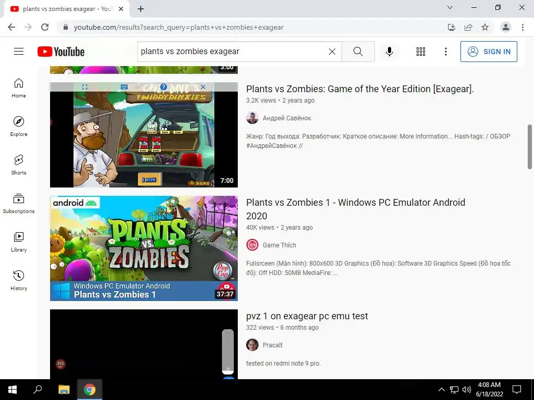Start voice search with the microphone
This screenshot has height=400, width=534.
390,52
